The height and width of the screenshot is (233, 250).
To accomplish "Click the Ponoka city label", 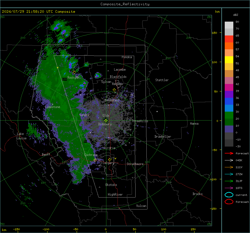I will [127, 57].
